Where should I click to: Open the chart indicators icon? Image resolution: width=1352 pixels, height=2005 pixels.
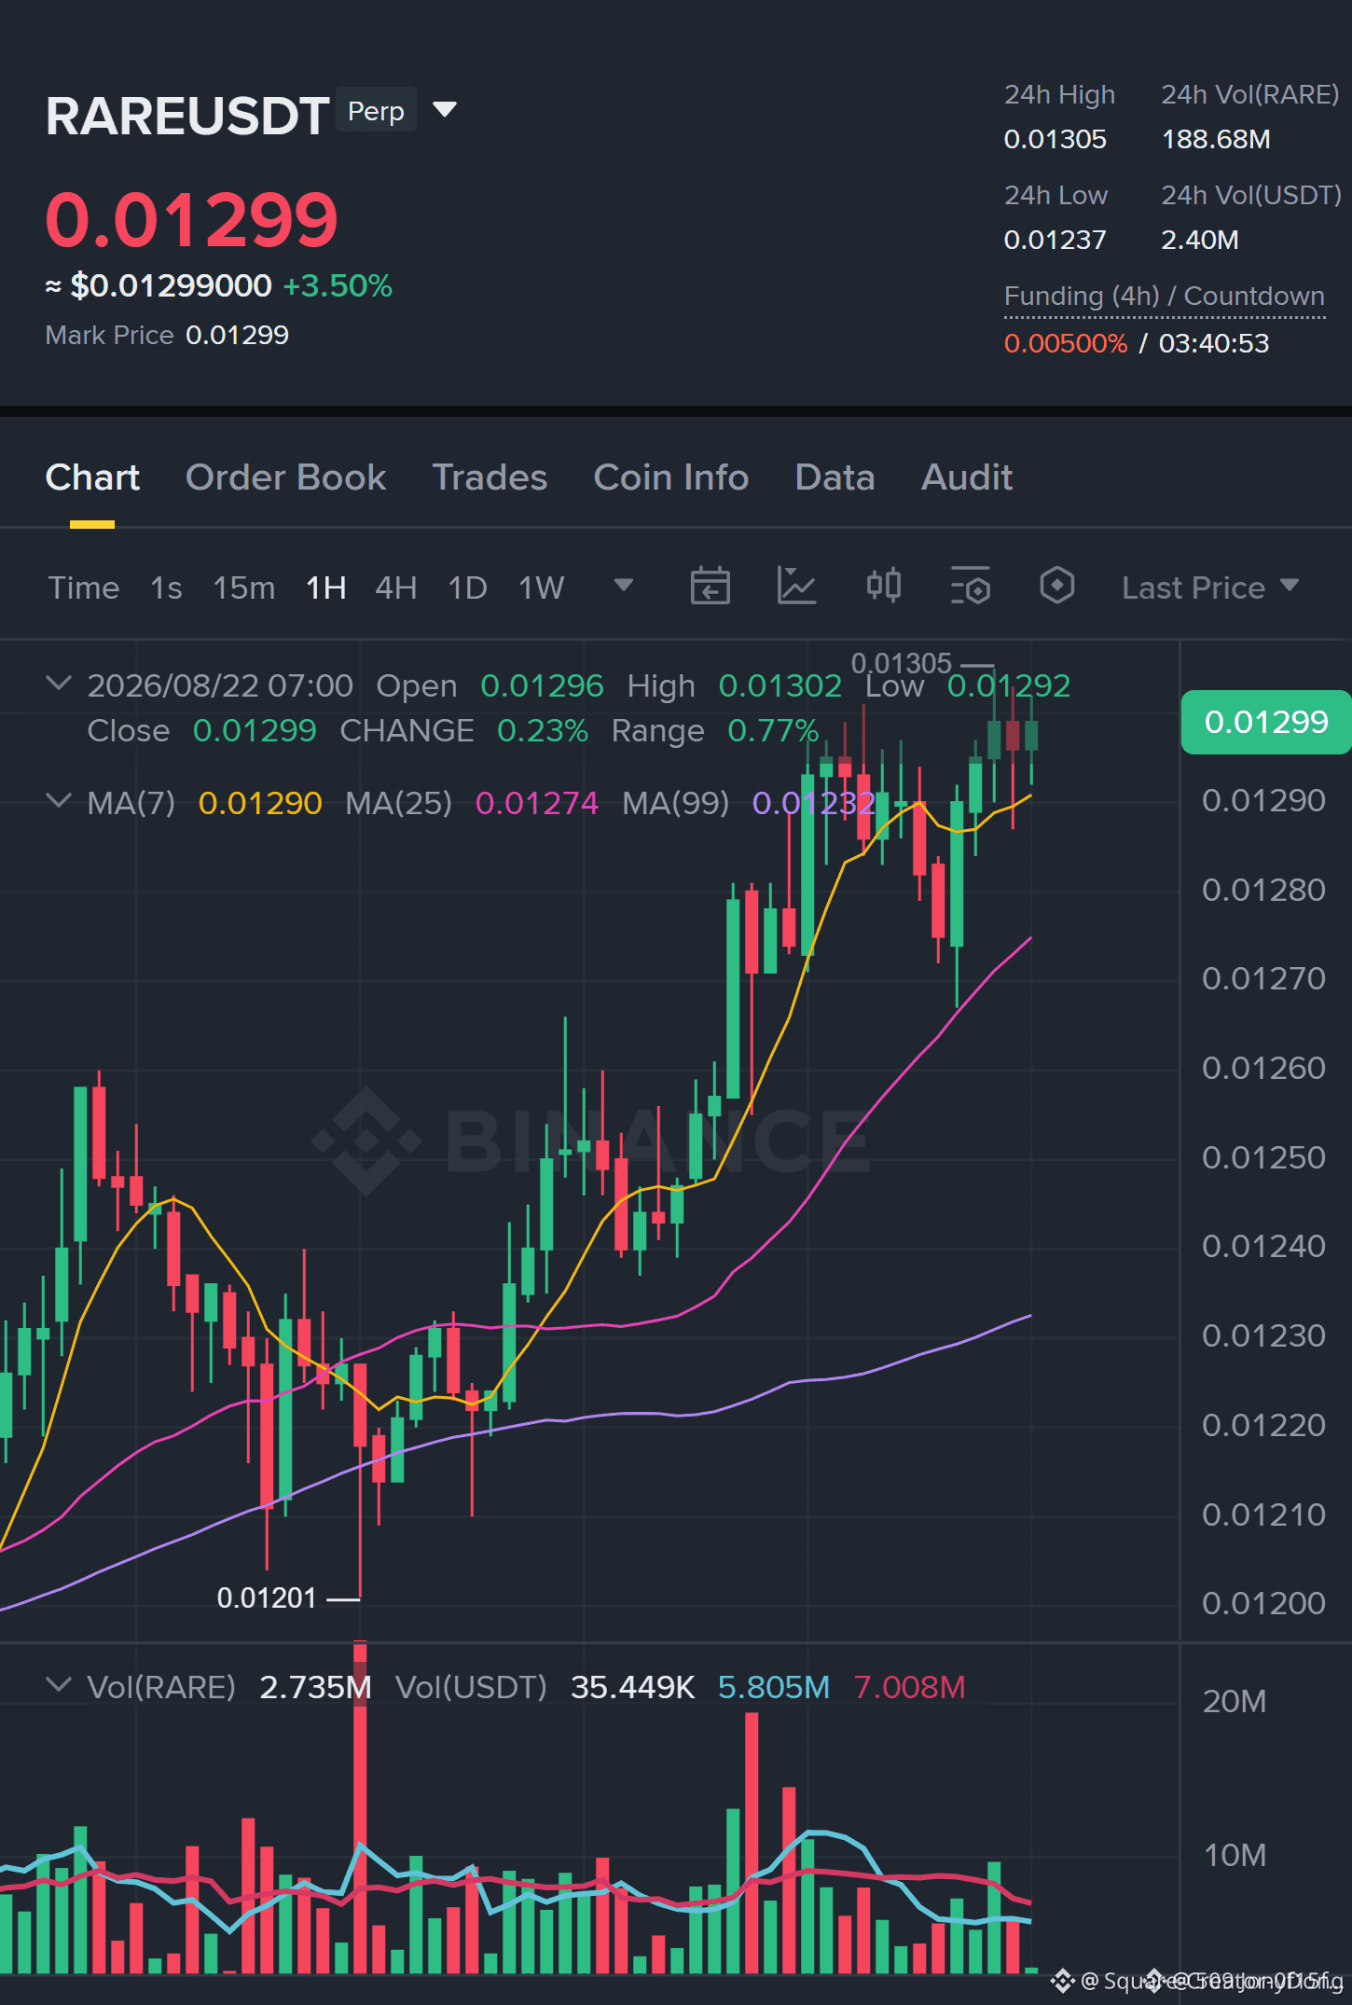tap(797, 586)
